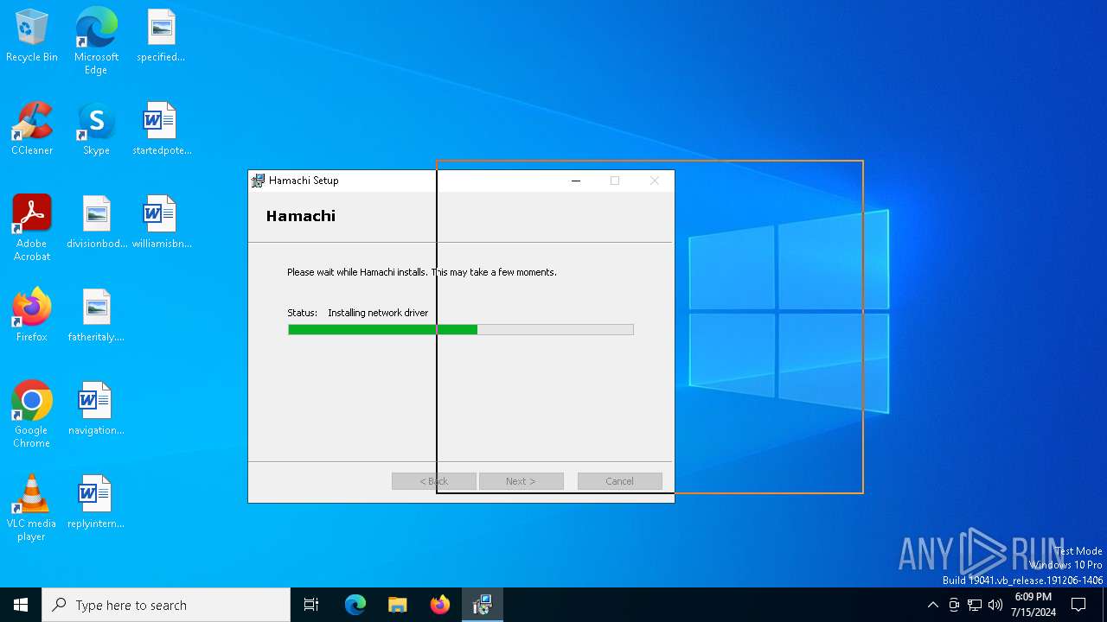This screenshot has width=1107, height=622.
Task: Click the disabled Back button
Action: coord(434,481)
